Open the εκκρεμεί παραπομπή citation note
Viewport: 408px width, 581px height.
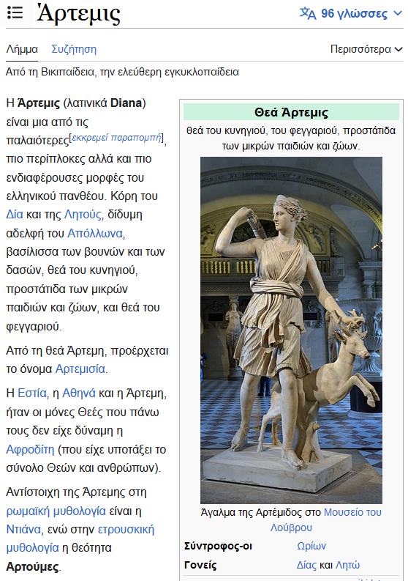tap(116, 138)
